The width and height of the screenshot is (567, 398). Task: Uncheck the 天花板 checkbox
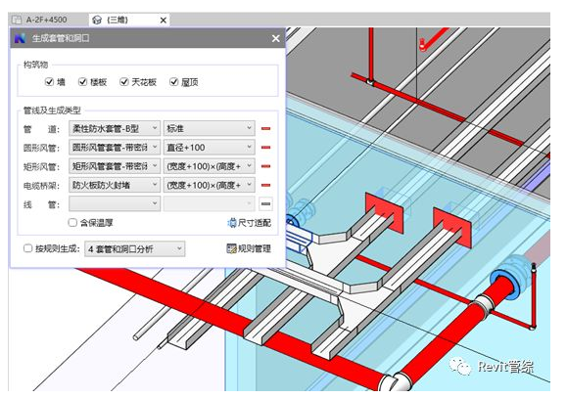124,82
